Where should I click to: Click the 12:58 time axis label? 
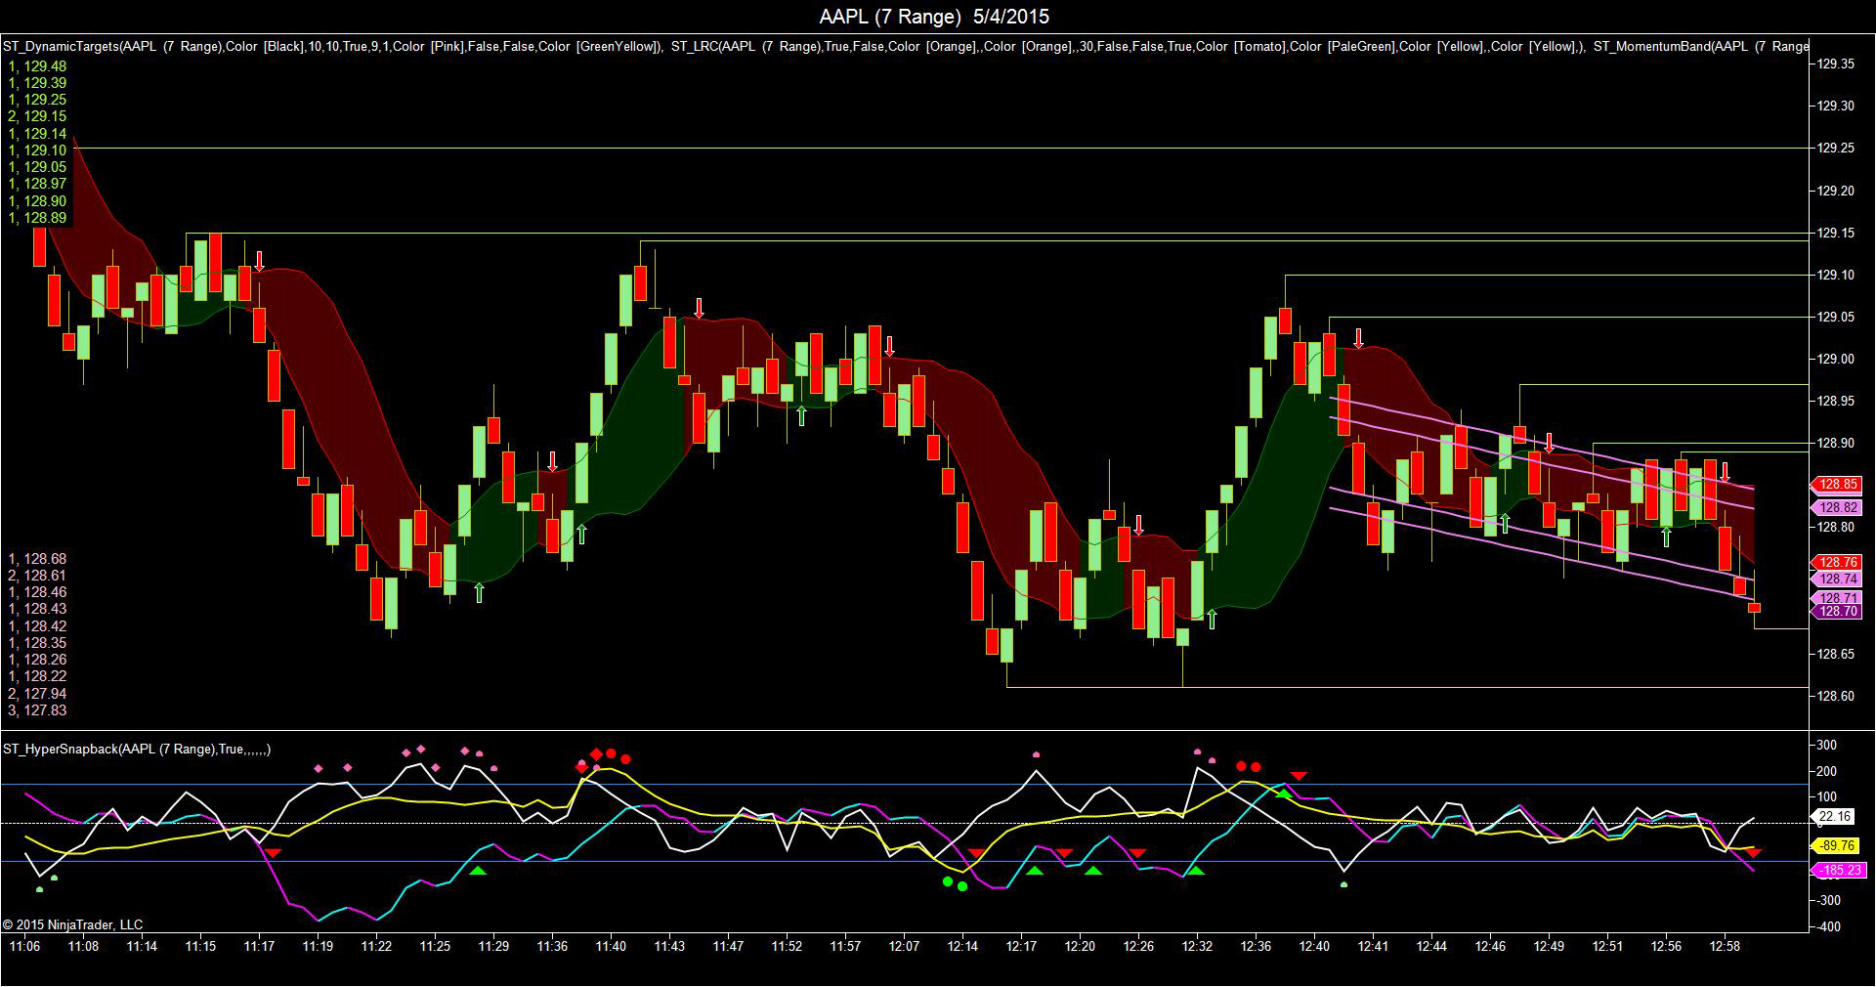(1725, 947)
